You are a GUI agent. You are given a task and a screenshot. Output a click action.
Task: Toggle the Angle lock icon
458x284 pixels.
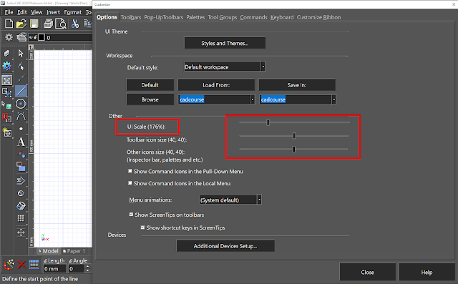click(70, 260)
